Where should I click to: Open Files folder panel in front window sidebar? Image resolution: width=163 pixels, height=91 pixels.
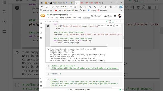click(41, 38)
